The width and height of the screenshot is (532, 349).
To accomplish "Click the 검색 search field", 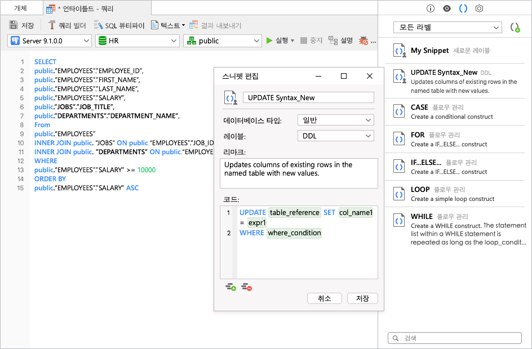I will (x=454, y=338).
